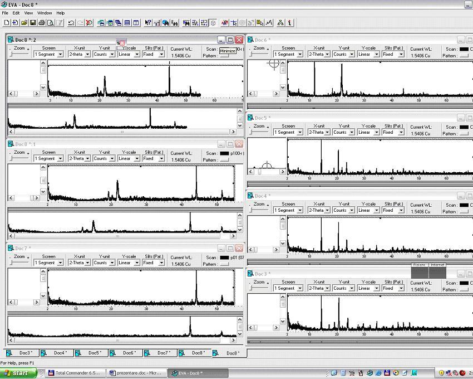Open print preview from the toolbar
This screenshot has height=379, width=473.
(x=51, y=23)
